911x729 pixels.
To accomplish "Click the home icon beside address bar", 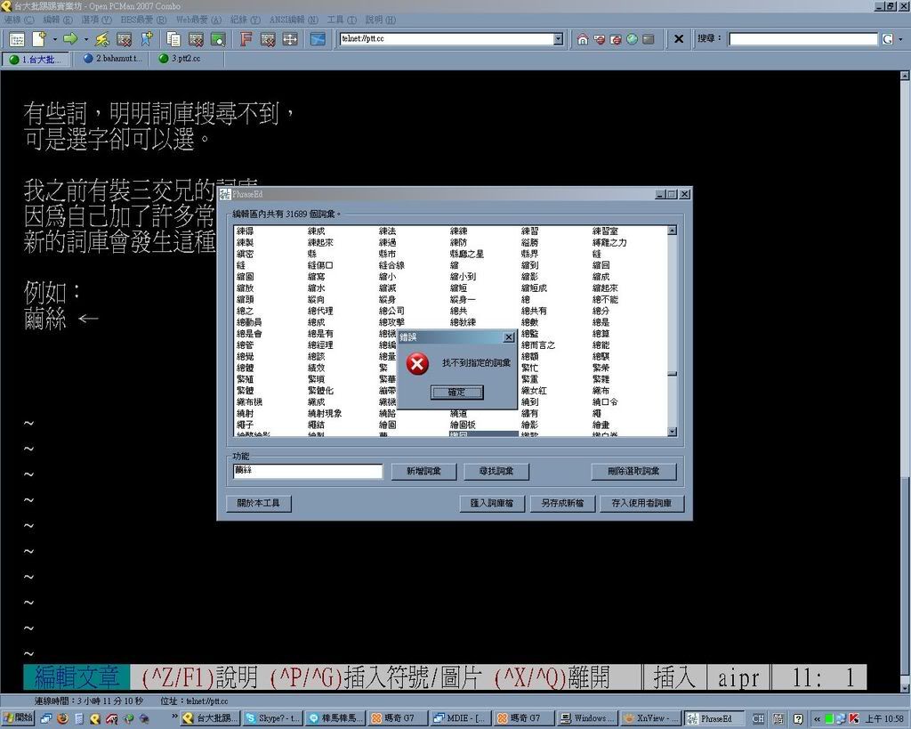I will pos(582,39).
